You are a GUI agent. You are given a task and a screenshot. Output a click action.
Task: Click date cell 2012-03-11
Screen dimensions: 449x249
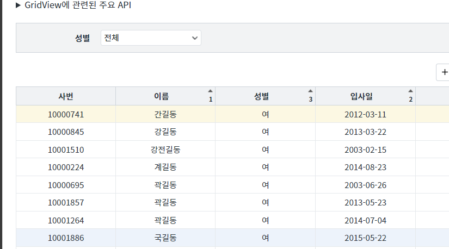(365, 115)
